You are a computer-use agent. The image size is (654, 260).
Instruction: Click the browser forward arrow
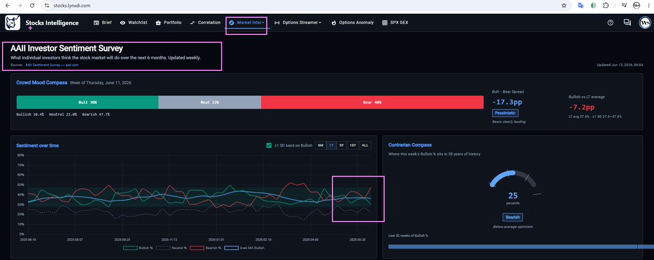[x=20, y=5]
